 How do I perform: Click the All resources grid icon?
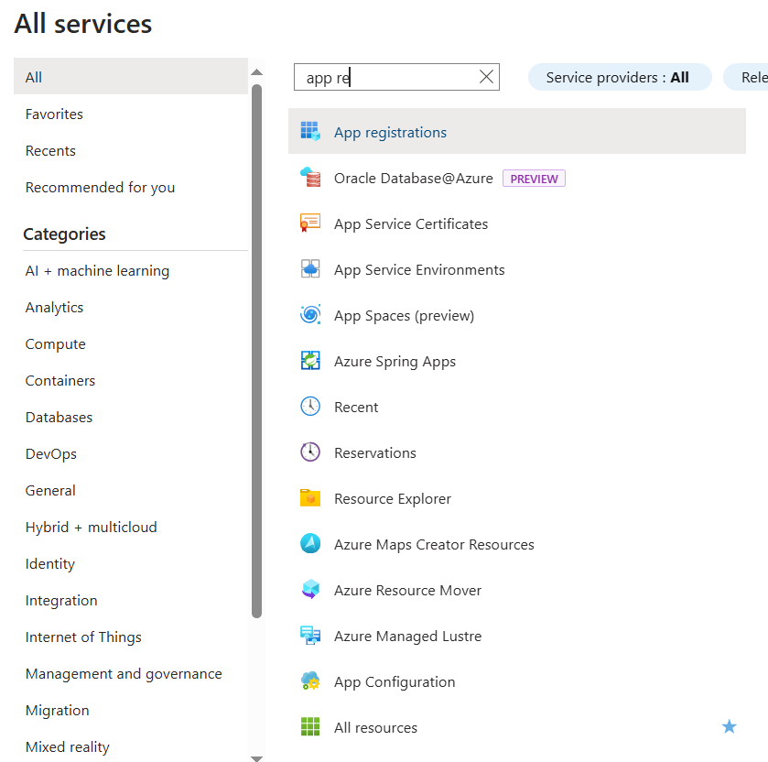pos(310,727)
